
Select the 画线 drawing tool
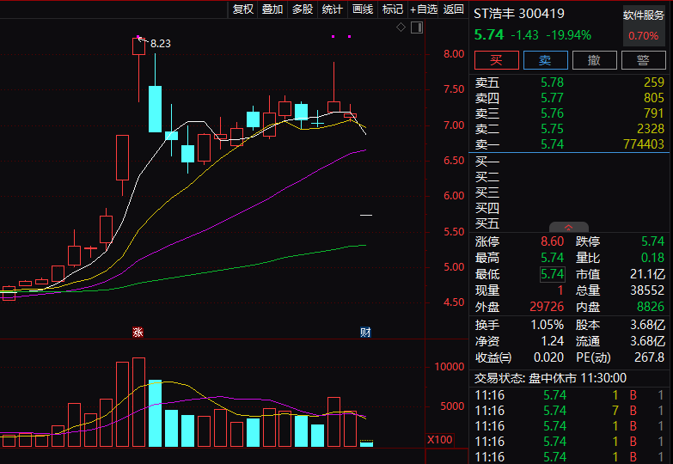[363, 9]
